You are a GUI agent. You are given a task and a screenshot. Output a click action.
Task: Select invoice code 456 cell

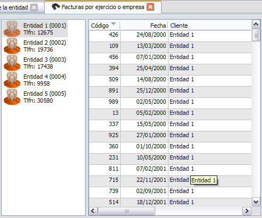pos(105,58)
